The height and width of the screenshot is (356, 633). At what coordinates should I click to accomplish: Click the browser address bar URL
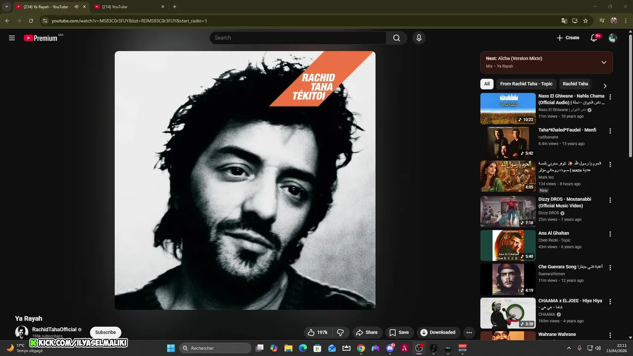[x=129, y=21]
